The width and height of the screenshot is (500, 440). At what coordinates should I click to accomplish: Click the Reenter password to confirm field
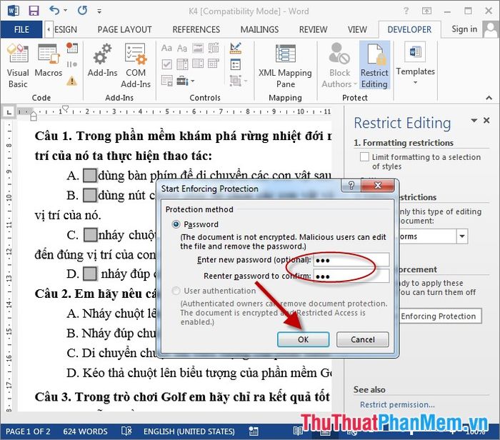351,276
